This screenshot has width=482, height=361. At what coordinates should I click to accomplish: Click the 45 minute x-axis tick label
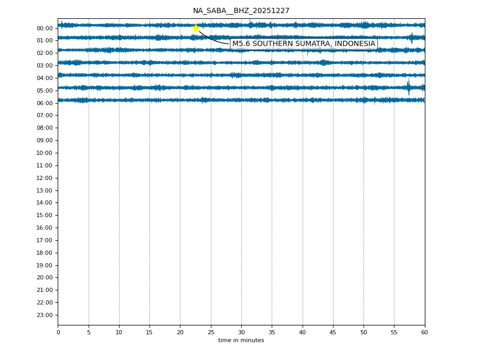coord(333,332)
